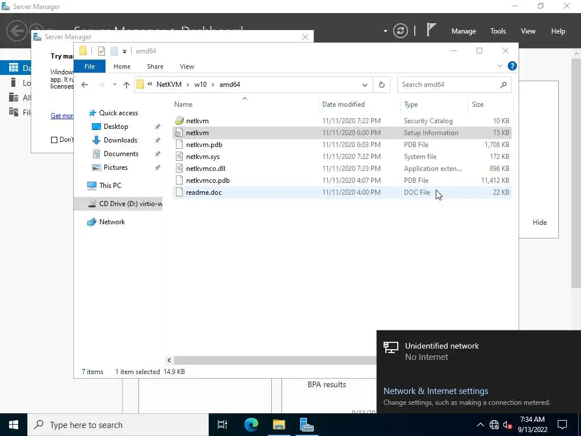Image resolution: width=581 pixels, height=436 pixels.
Task: Go back in File Explorer
Action: [85, 85]
